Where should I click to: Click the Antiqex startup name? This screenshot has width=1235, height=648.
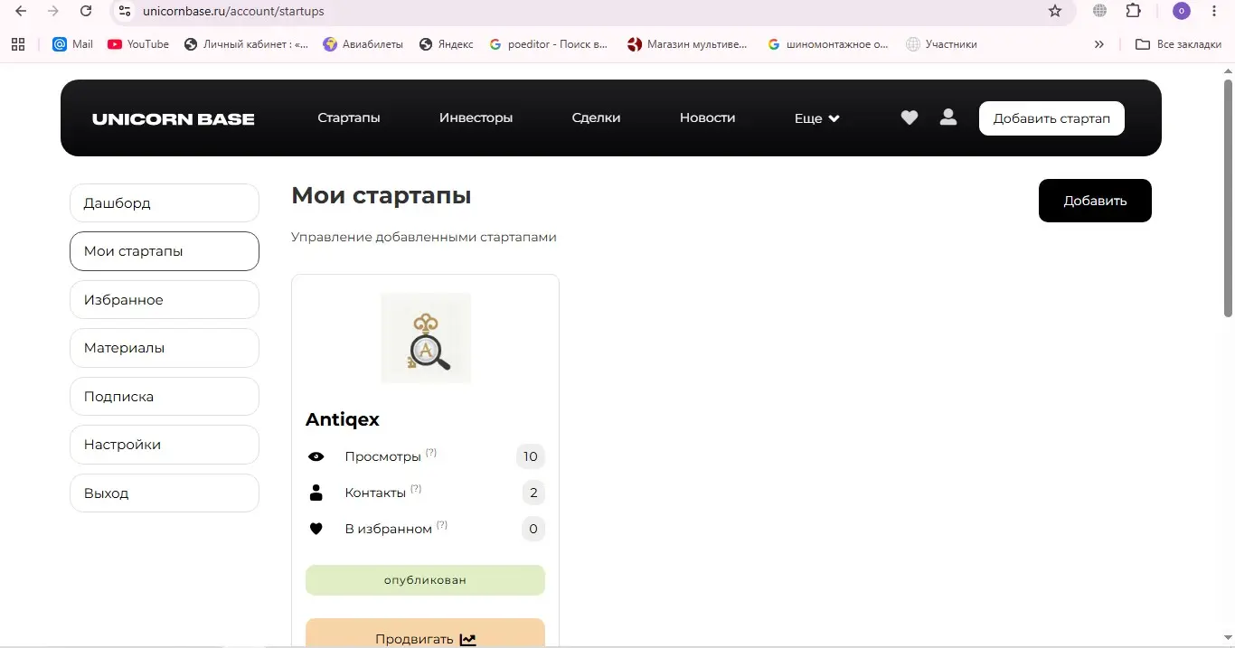tap(343, 419)
